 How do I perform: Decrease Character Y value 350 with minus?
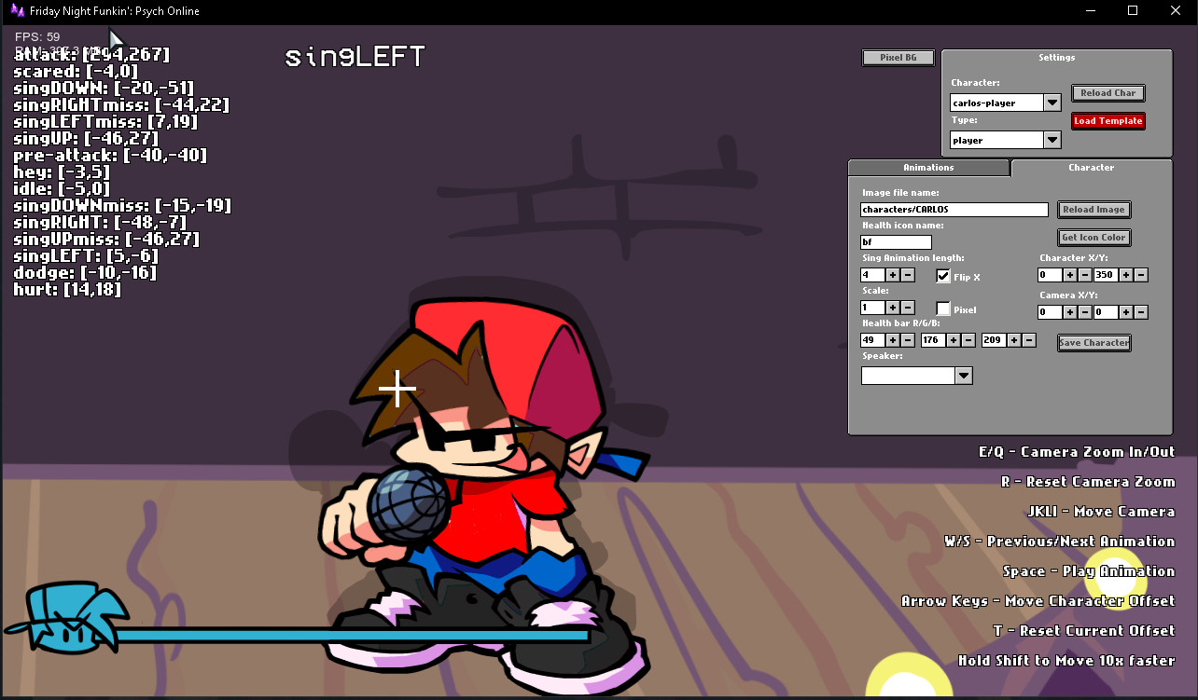[x=1141, y=275]
